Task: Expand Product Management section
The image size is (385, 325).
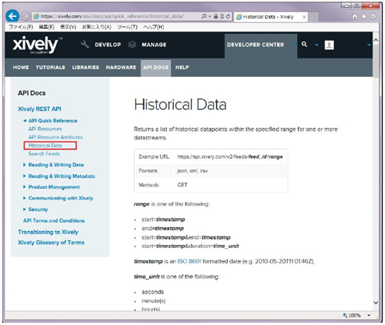Action: [25, 187]
